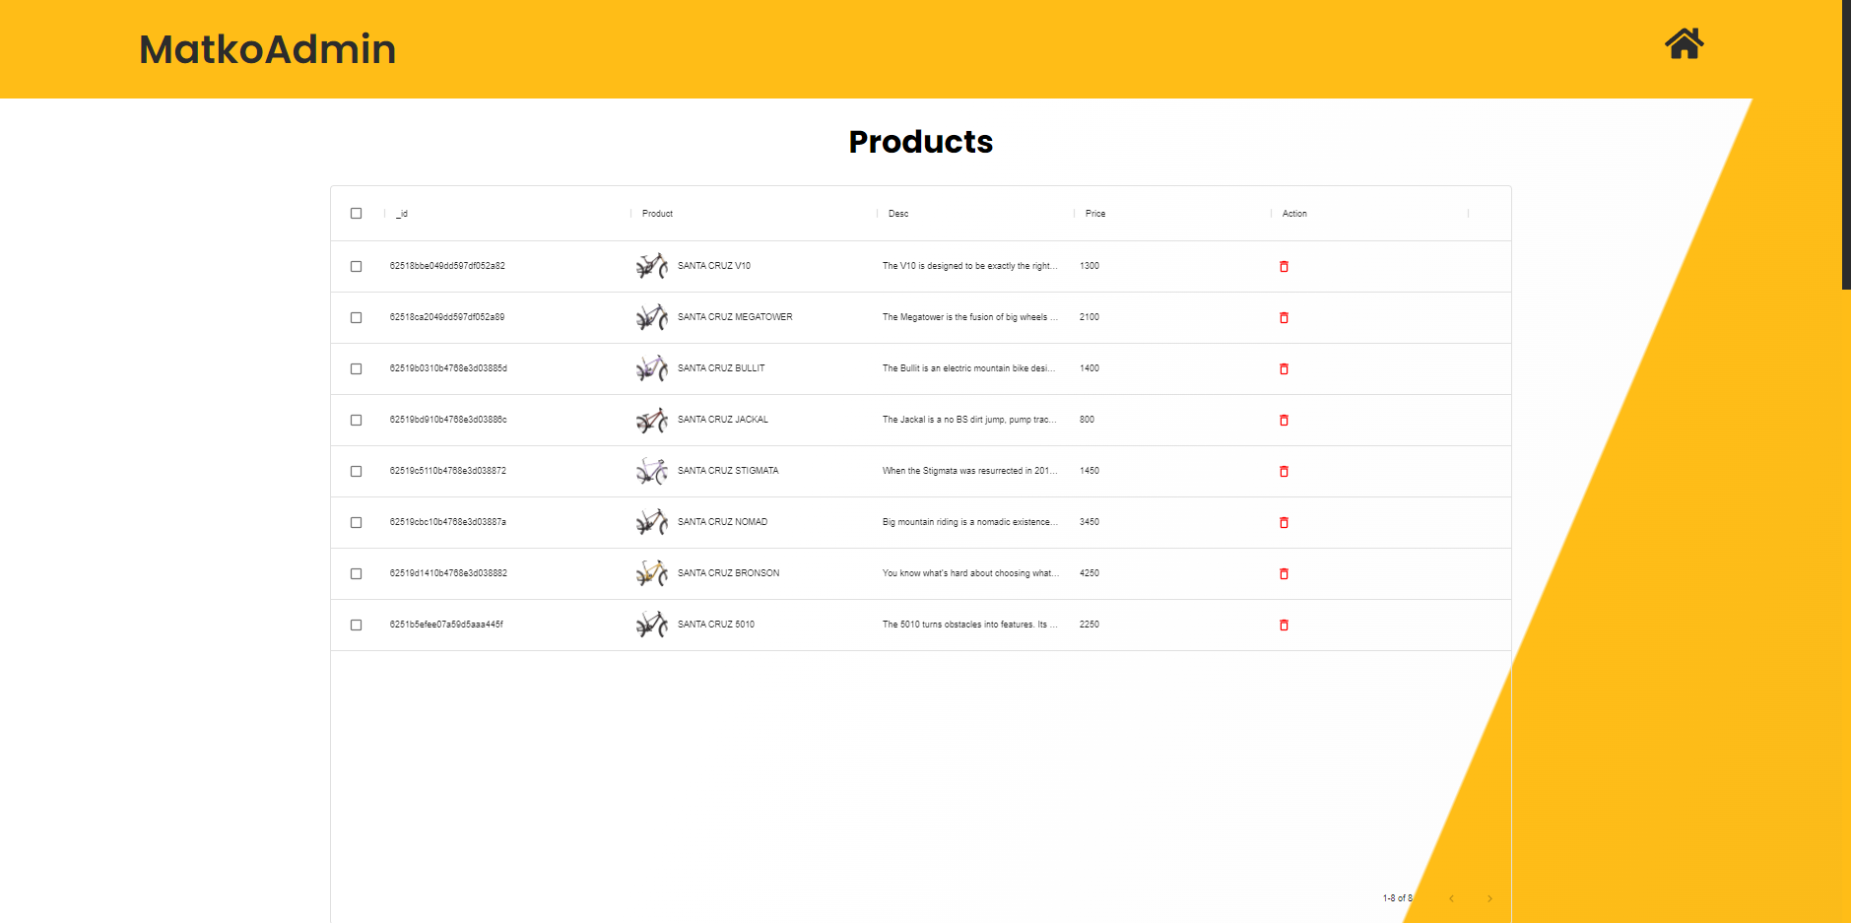Screen dimensions: 1851x923
Task: Delete the SANTA CRUZ MEGATOWER product
Action: point(1283,317)
